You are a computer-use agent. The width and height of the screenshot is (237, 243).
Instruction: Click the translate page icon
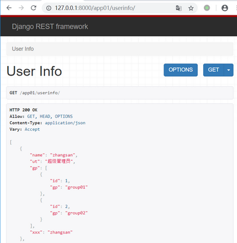coord(178,8)
